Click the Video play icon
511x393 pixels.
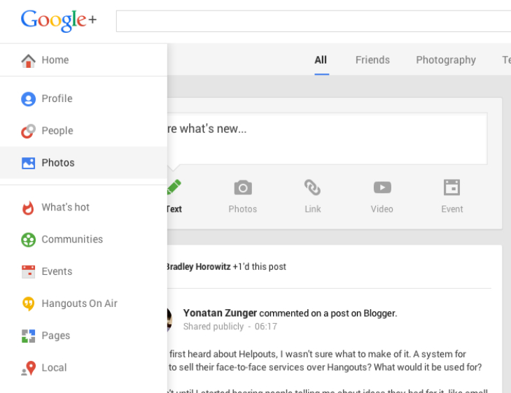pyautogui.click(x=382, y=187)
